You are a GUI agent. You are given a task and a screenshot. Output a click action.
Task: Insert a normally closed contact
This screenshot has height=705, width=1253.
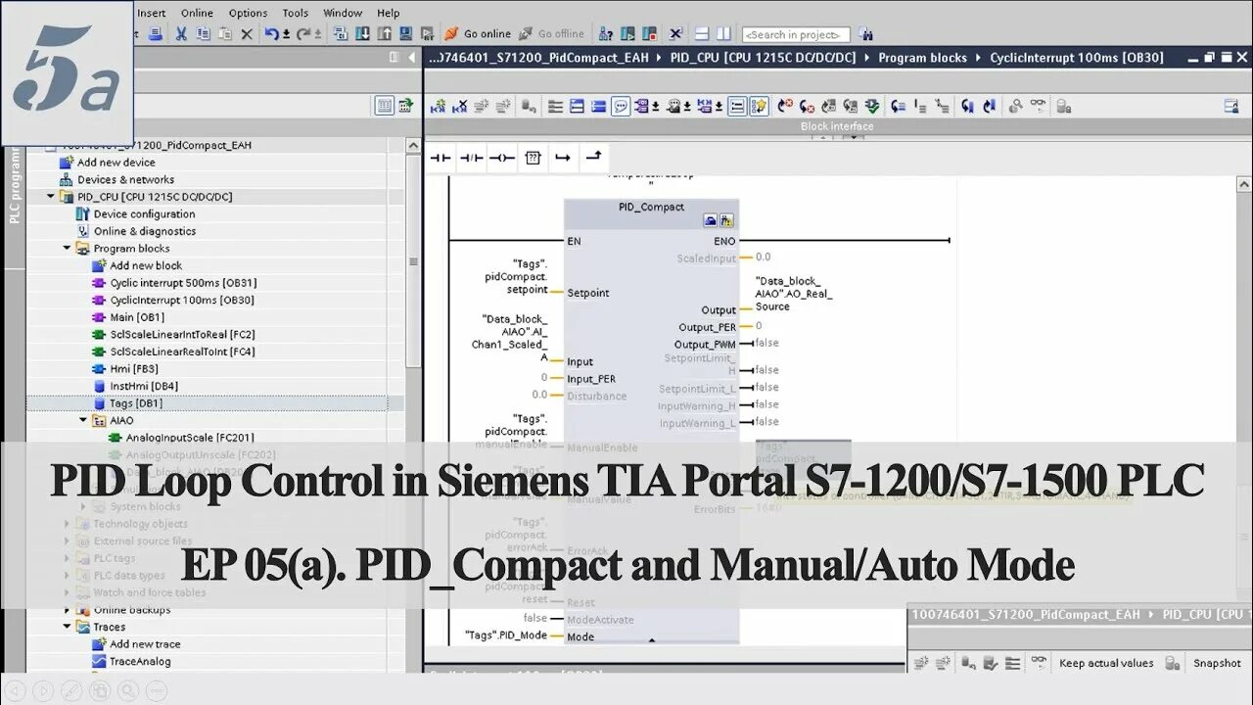(472, 157)
